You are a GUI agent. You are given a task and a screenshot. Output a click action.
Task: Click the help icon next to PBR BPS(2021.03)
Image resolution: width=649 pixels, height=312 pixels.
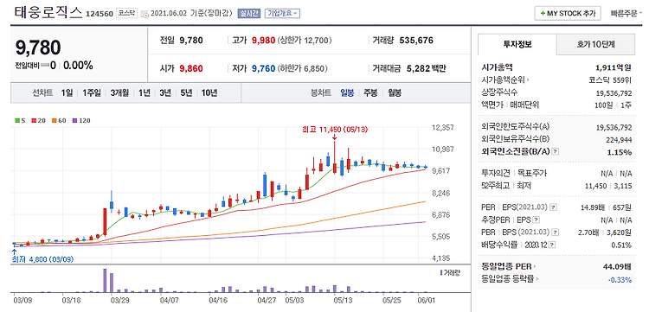[555, 232]
